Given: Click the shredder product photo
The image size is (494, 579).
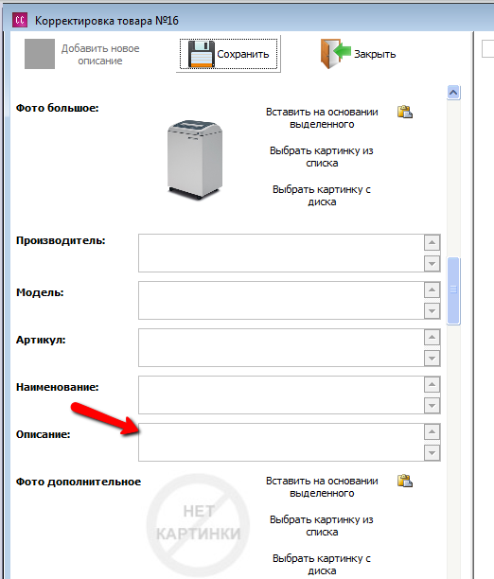Looking at the screenshot, I should 195,160.
